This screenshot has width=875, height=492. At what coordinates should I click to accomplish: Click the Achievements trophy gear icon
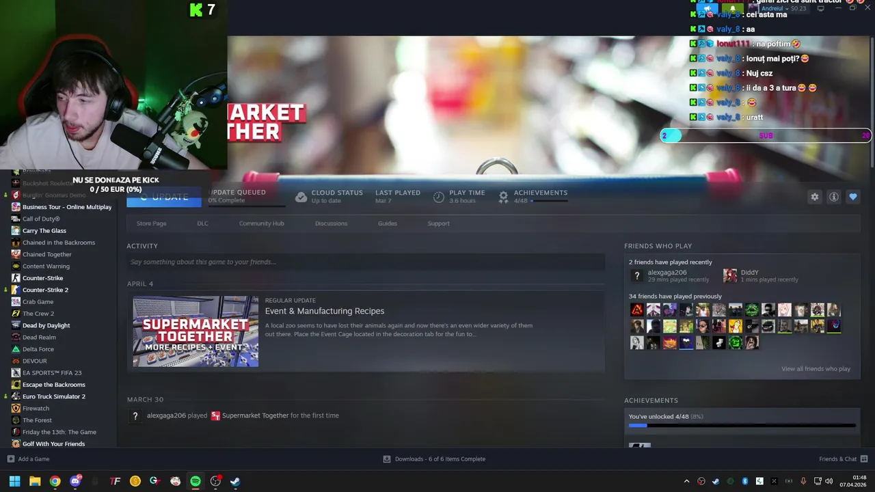503,197
